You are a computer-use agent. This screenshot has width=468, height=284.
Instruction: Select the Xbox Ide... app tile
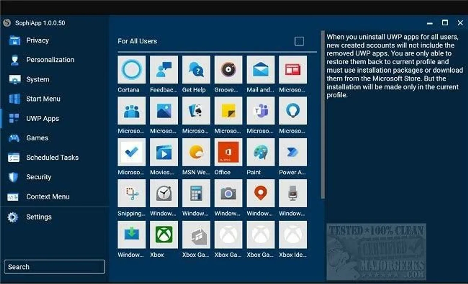[293, 235]
